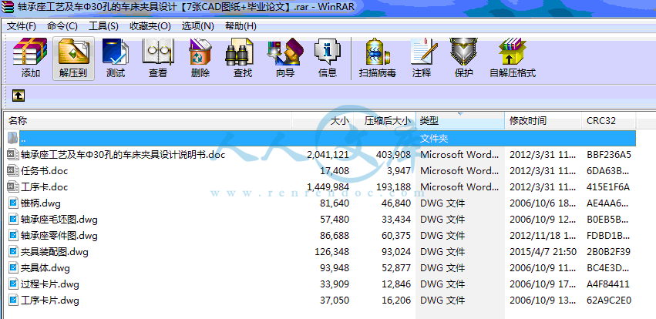Click the 查看 (View) toolbar icon

(158, 52)
